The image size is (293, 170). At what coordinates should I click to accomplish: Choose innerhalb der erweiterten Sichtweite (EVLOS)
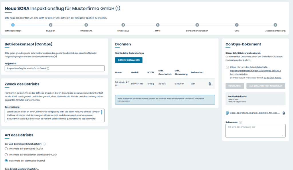[6, 155]
